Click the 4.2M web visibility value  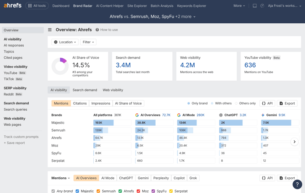(187, 65)
